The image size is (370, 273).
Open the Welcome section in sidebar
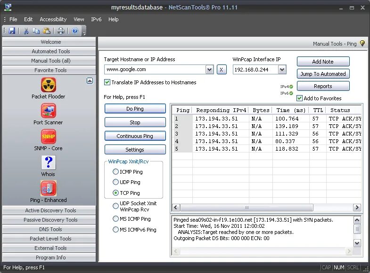coord(49,42)
